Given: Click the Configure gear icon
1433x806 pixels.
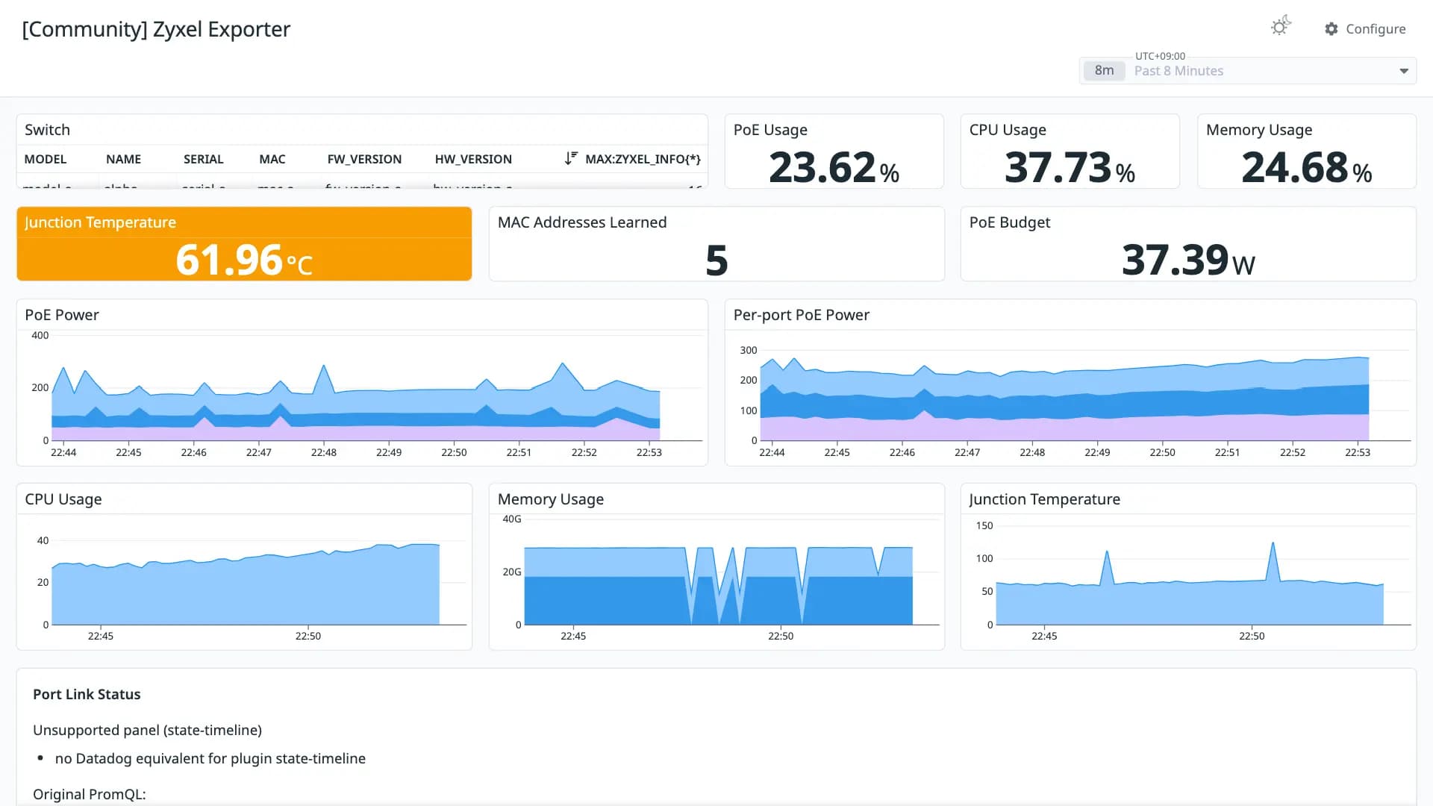Looking at the screenshot, I should pyautogui.click(x=1331, y=29).
